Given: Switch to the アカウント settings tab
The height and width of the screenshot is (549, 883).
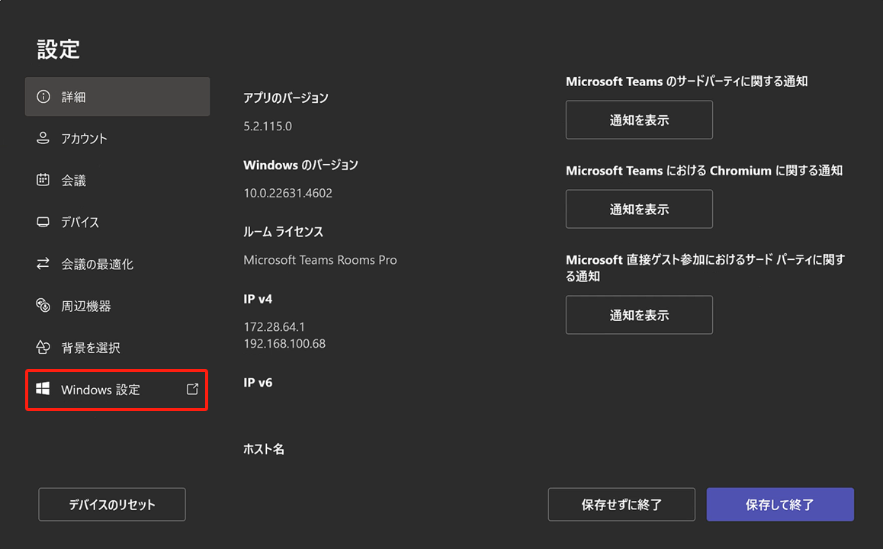Looking at the screenshot, I should [x=117, y=138].
